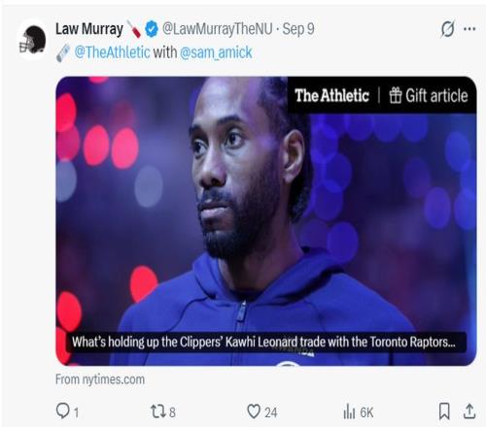The image size is (486, 427).
Task: Bookmark this post
Action: pyautogui.click(x=444, y=411)
